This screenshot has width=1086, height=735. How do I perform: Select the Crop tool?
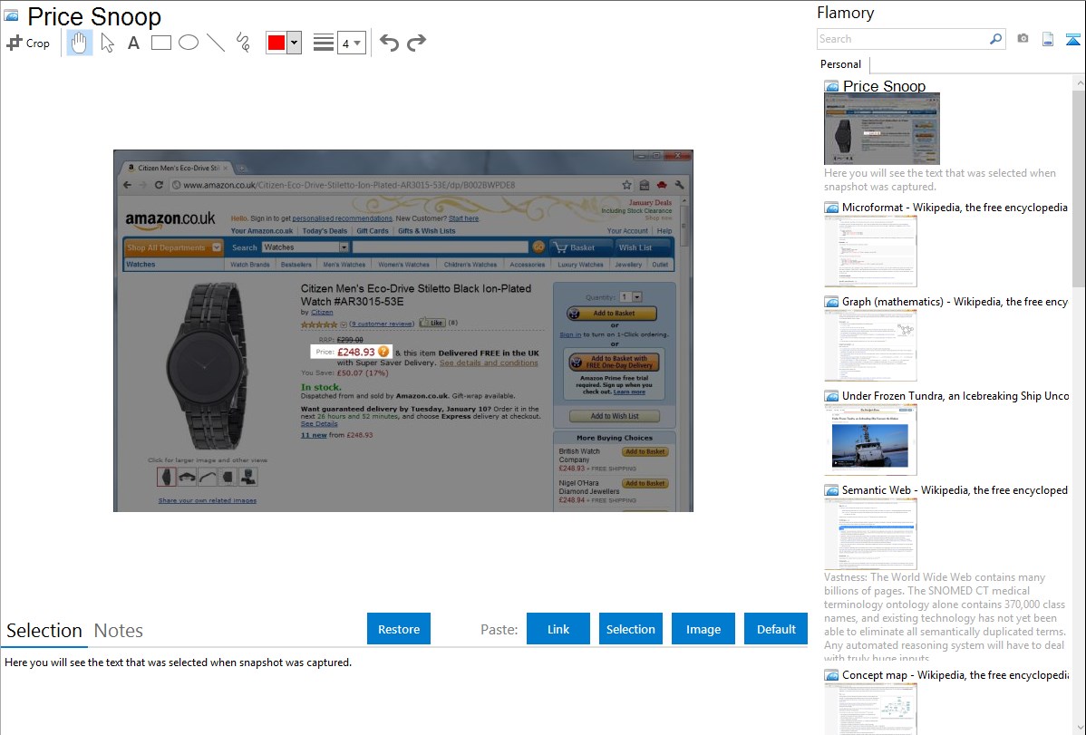click(28, 43)
